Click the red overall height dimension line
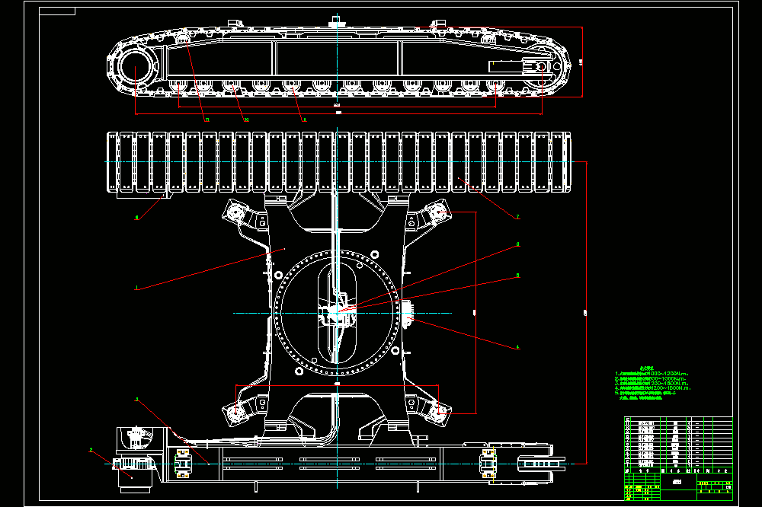 (582, 62)
